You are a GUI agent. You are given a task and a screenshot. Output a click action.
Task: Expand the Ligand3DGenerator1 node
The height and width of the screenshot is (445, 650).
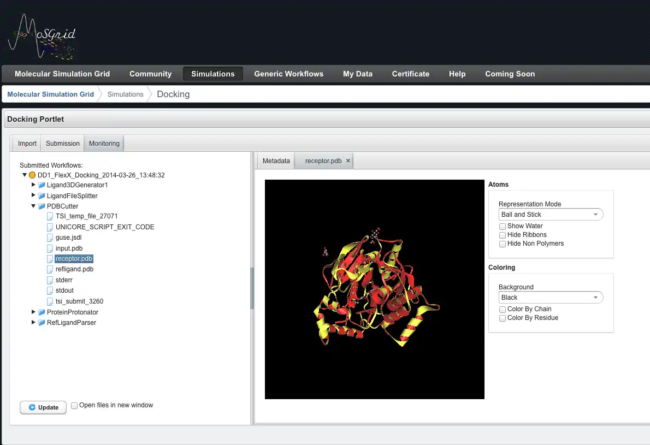coord(33,185)
